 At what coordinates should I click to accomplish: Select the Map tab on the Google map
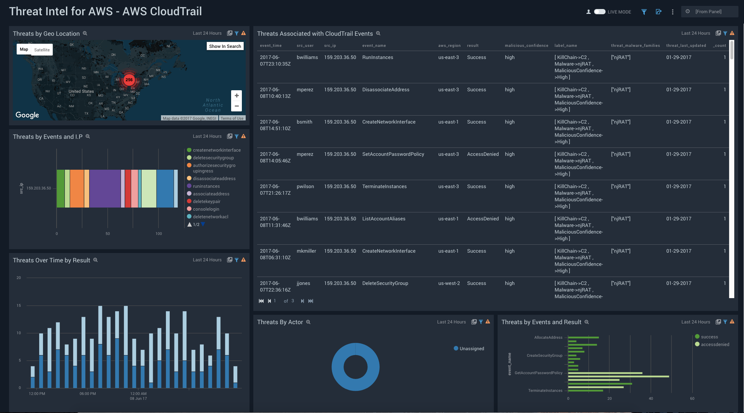click(x=24, y=49)
